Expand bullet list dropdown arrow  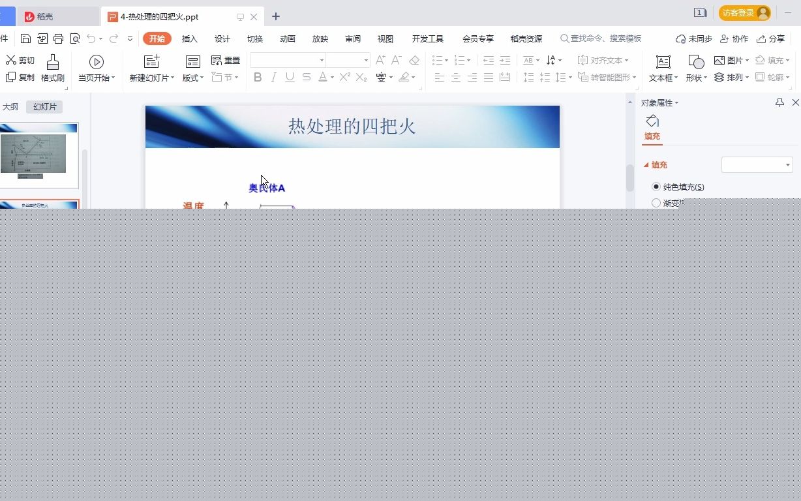[446, 61]
